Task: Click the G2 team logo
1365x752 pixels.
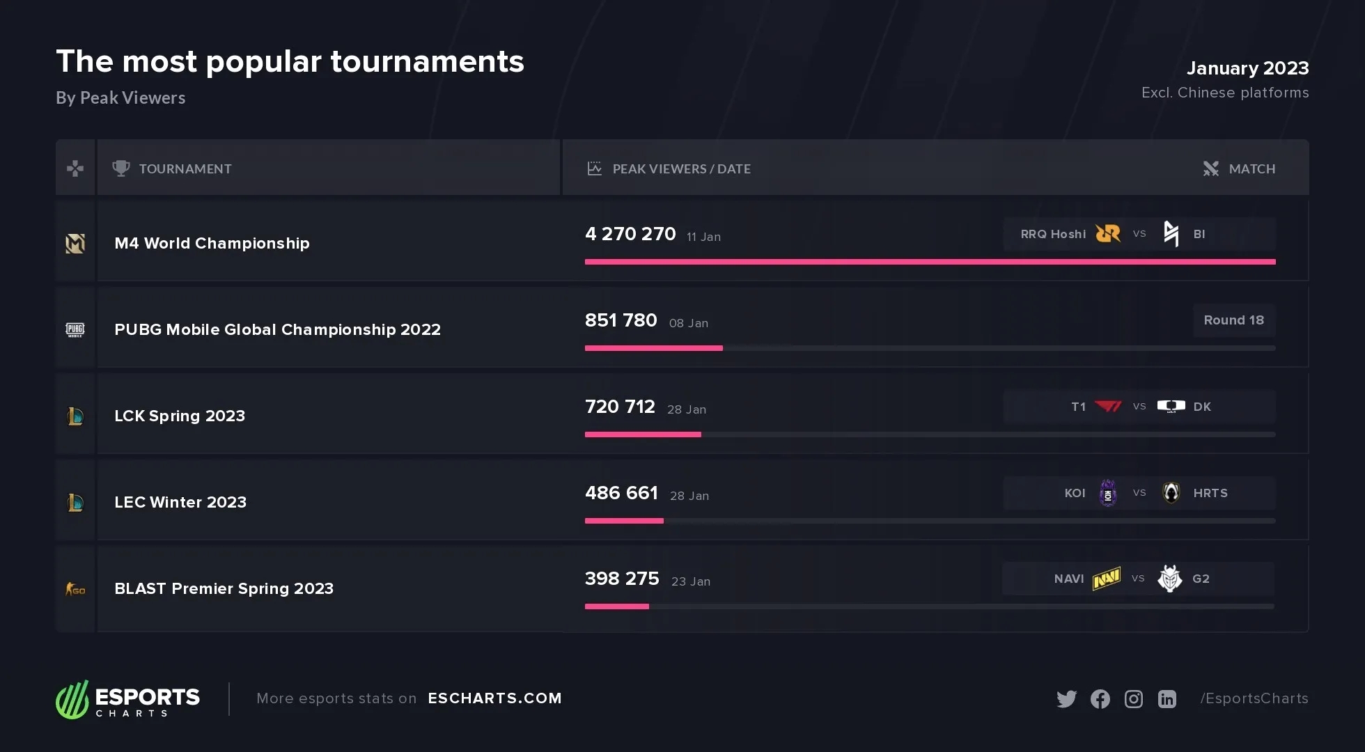Action: pyautogui.click(x=1169, y=579)
